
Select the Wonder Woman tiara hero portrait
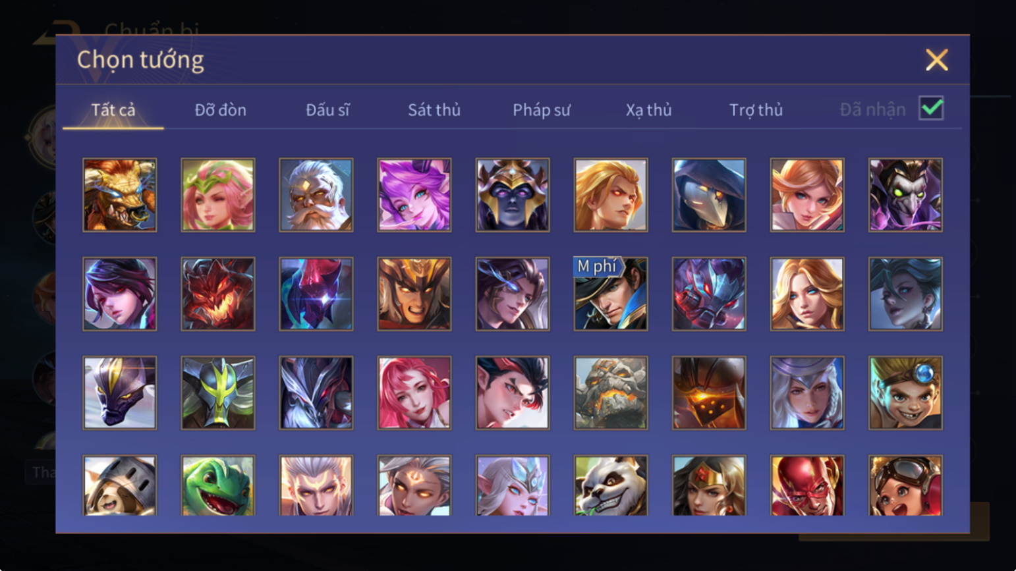pyautogui.click(x=709, y=485)
